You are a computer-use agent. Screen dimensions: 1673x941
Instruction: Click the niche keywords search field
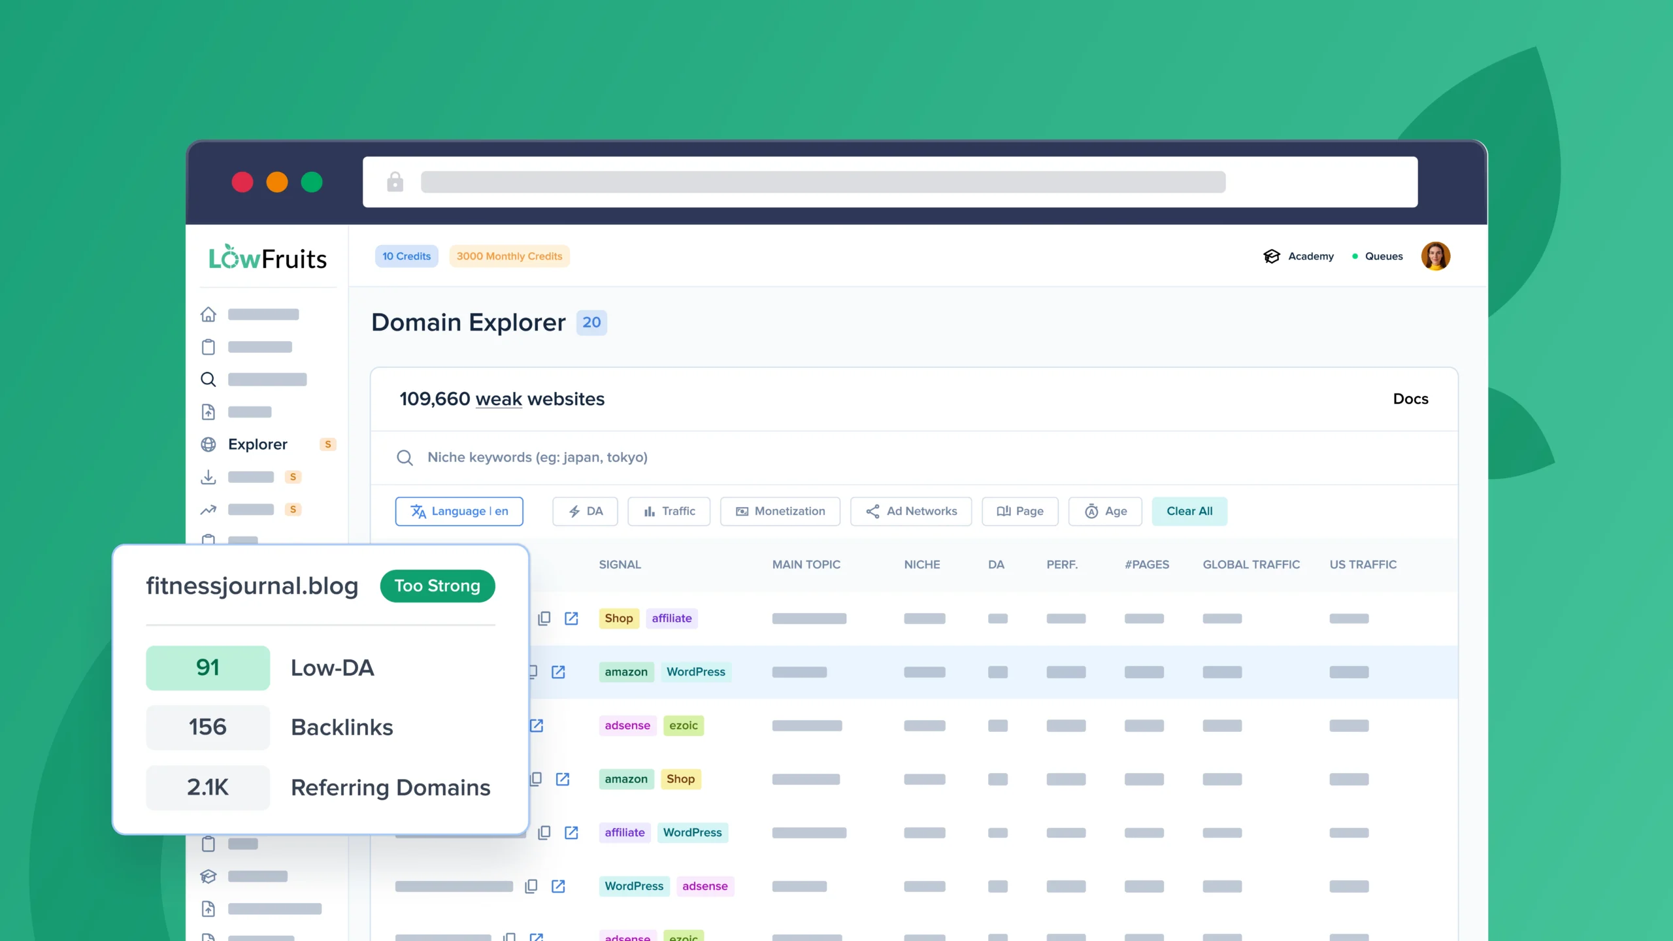click(588, 457)
